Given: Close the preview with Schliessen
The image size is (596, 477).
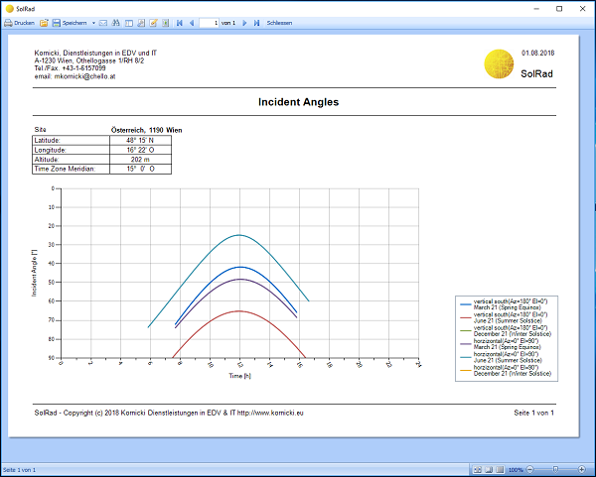Looking at the screenshot, I should (x=279, y=22).
